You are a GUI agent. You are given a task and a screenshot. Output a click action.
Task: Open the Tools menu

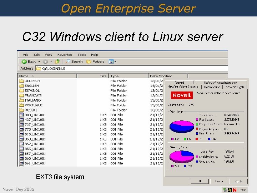[x=82, y=55]
